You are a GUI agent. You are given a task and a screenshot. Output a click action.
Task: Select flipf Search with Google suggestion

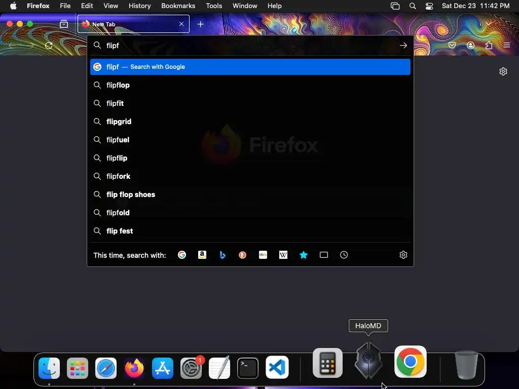[250, 67]
